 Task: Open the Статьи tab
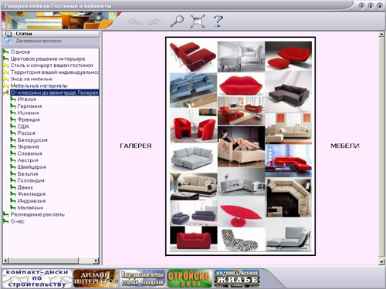pyautogui.click(x=51, y=34)
